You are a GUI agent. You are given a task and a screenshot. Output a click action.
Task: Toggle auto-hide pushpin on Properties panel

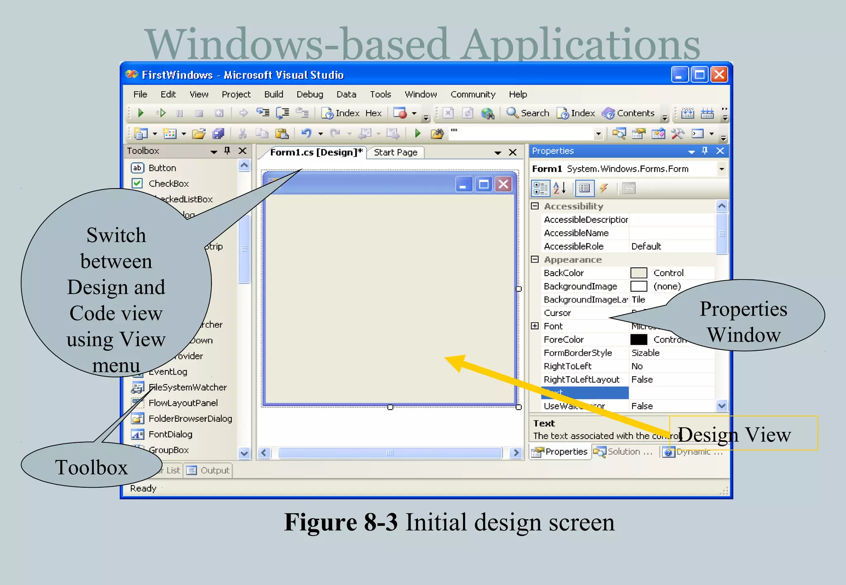(705, 151)
